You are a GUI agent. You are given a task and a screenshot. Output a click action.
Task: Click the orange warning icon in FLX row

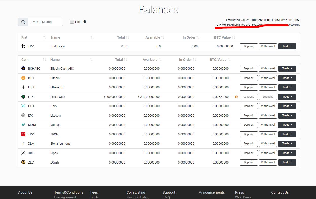click(x=236, y=97)
